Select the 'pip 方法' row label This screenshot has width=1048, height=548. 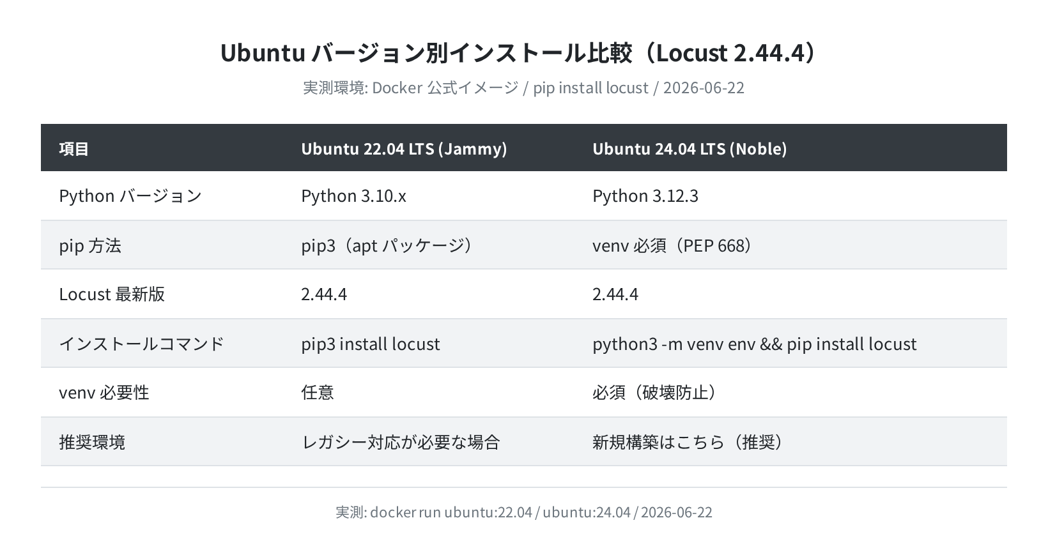[x=90, y=245]
